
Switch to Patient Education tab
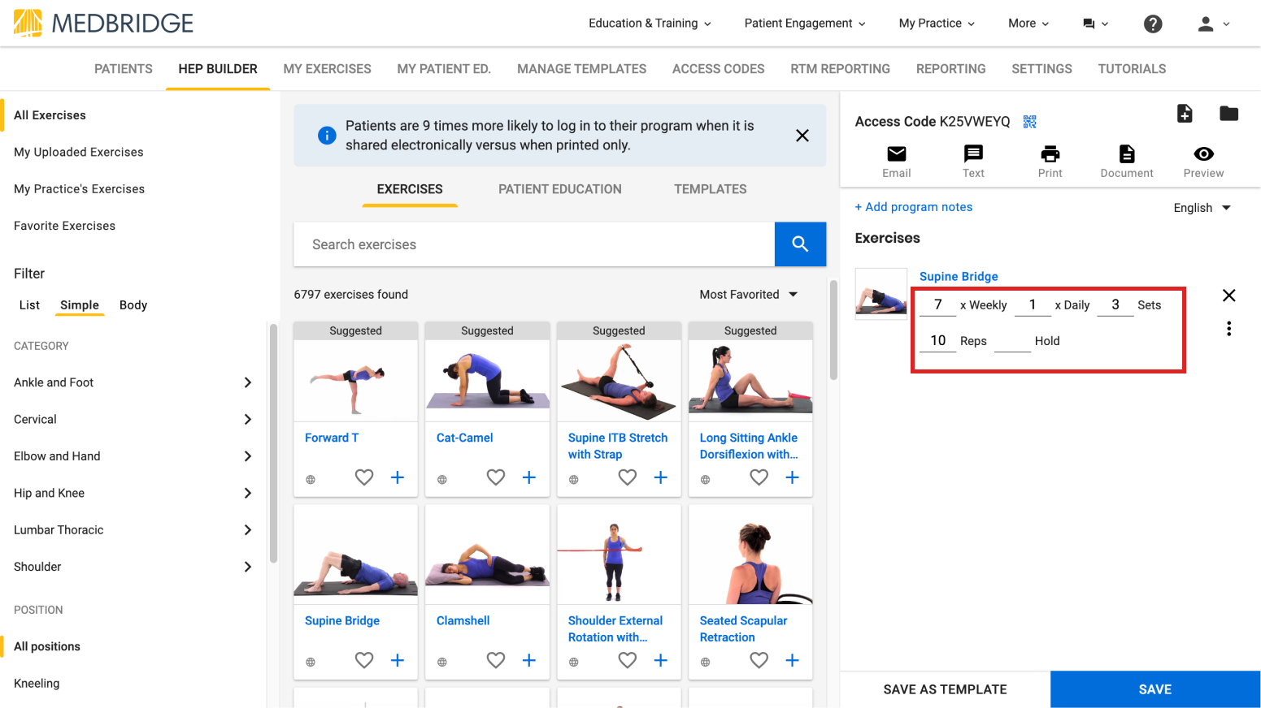(x=560, y=189)
